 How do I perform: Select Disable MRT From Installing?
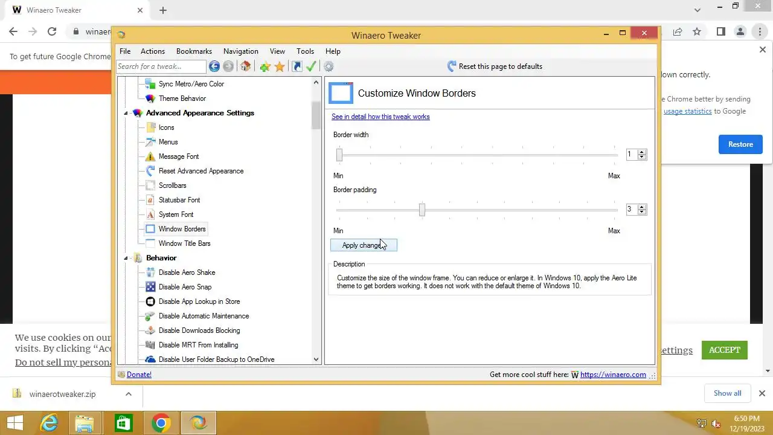click(198, 345)
